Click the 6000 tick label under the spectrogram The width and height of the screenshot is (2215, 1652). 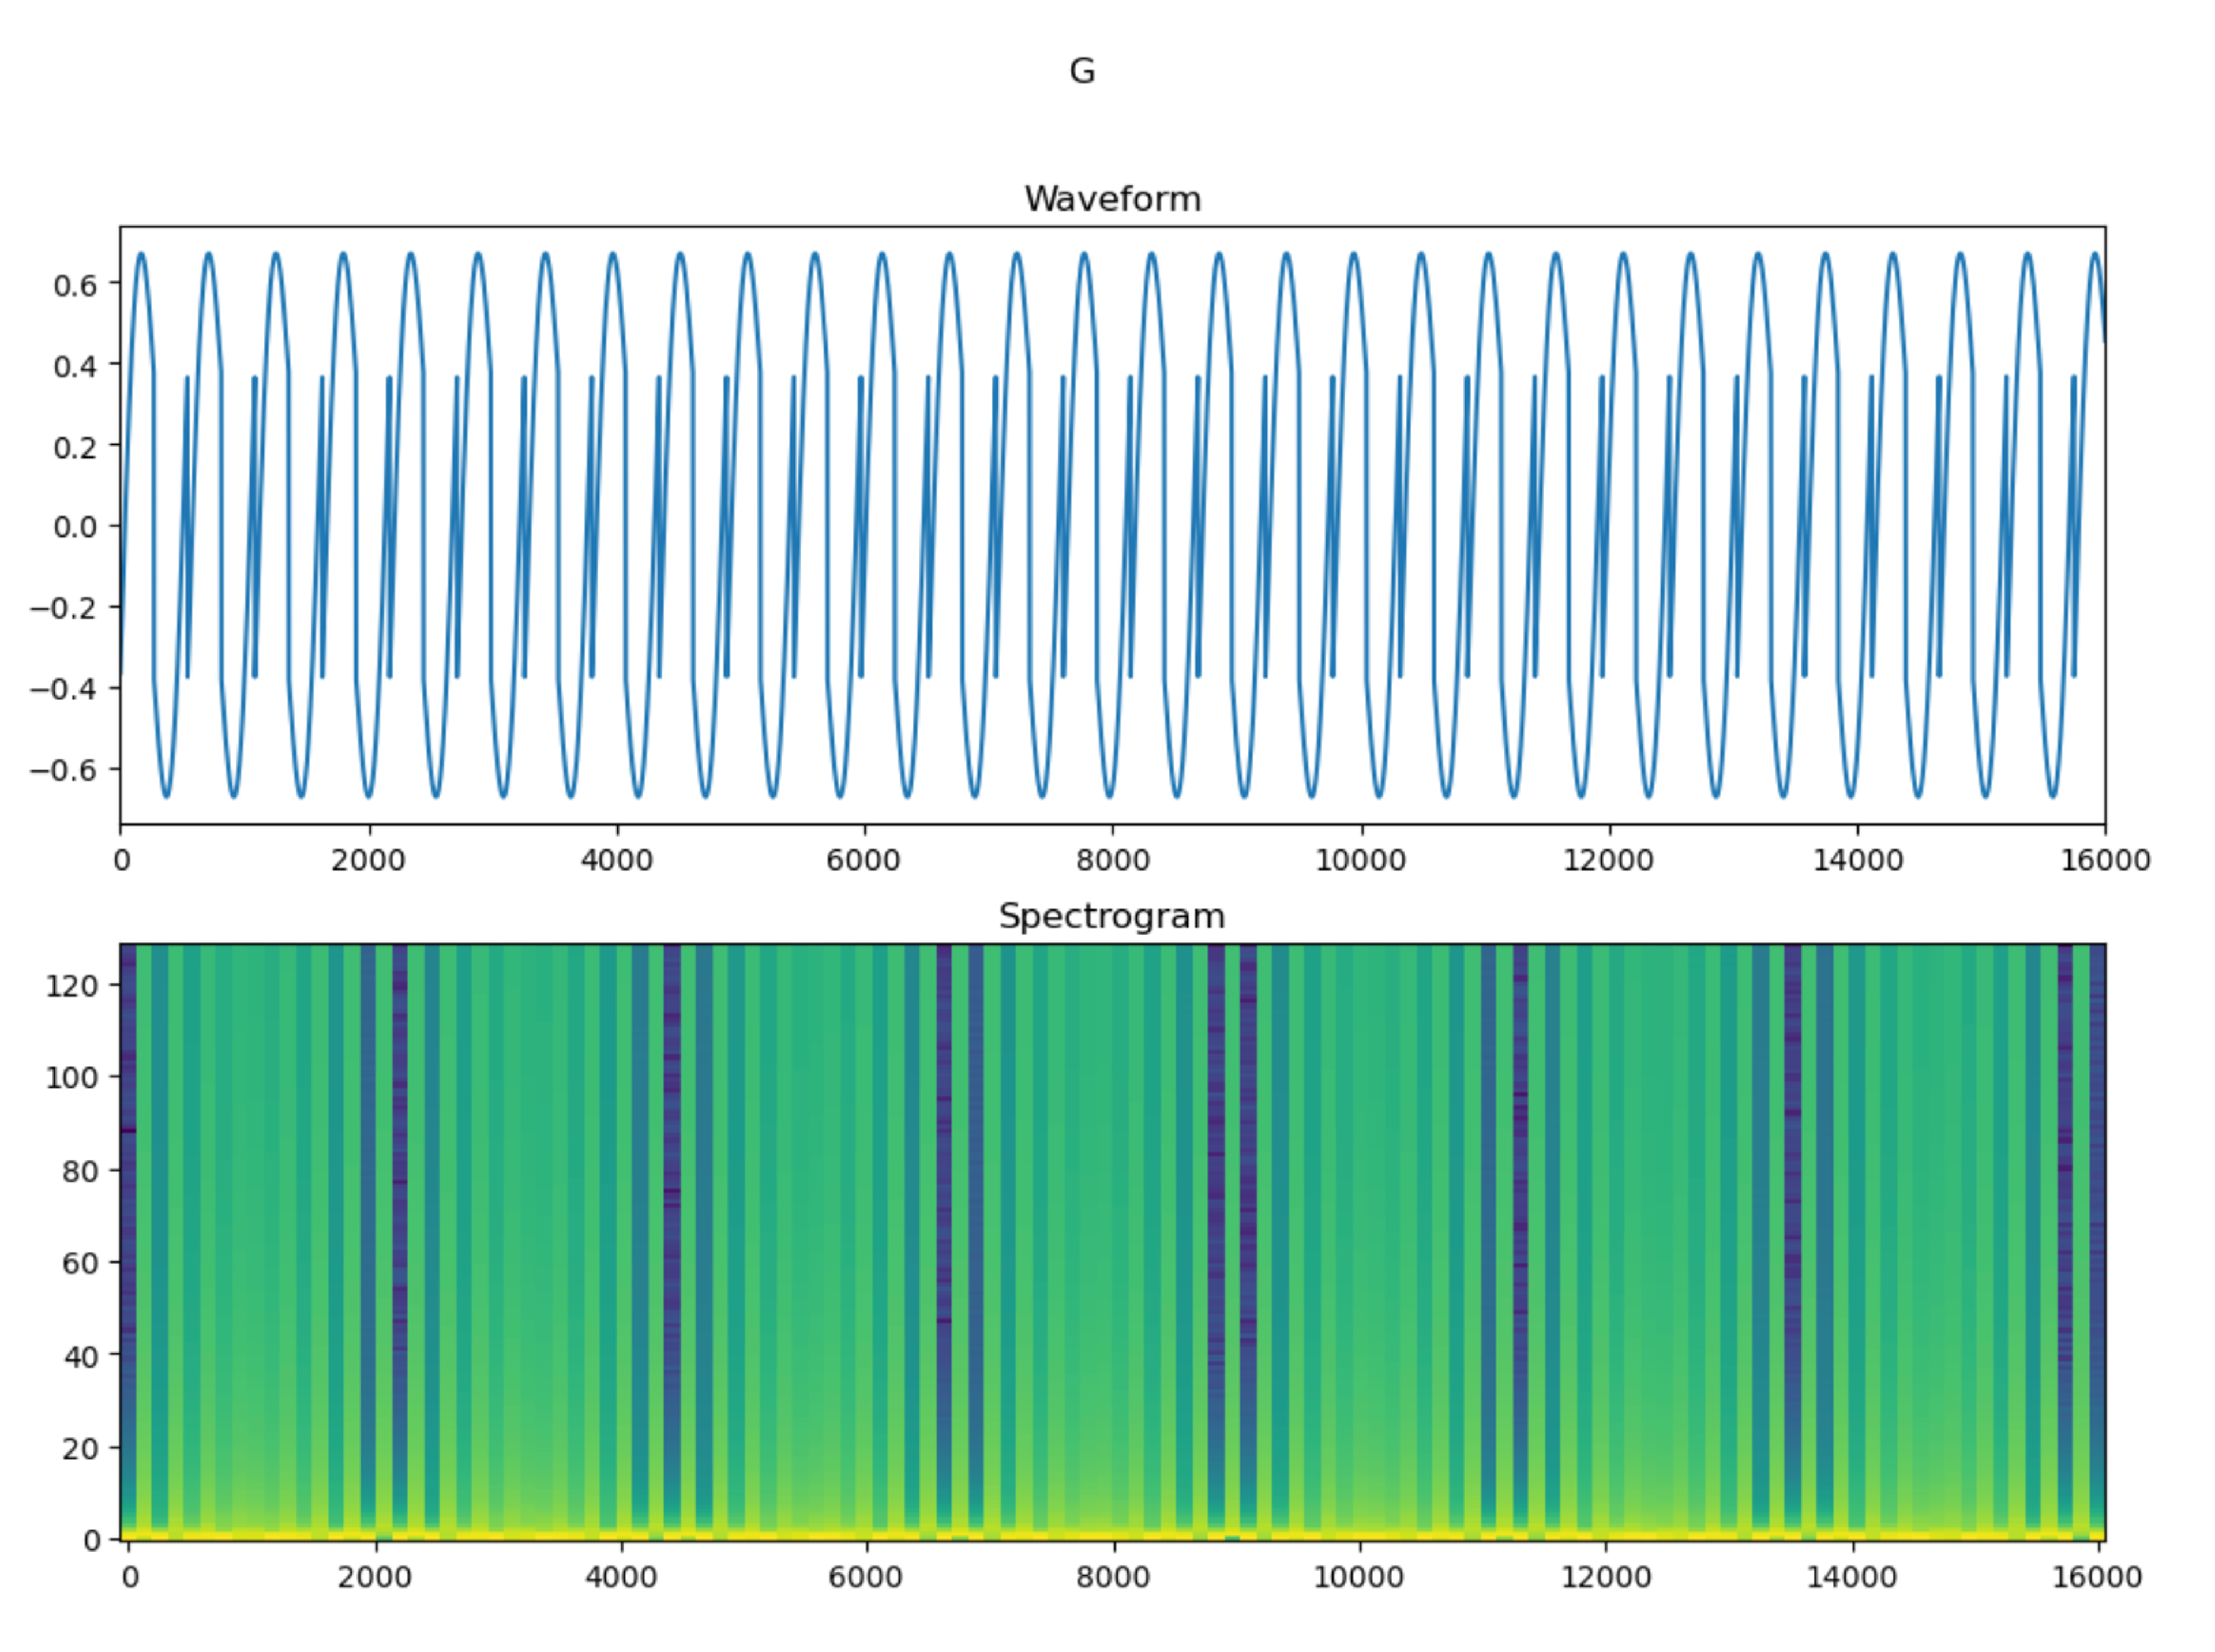pyautogui.click(x=865, y=1577)
